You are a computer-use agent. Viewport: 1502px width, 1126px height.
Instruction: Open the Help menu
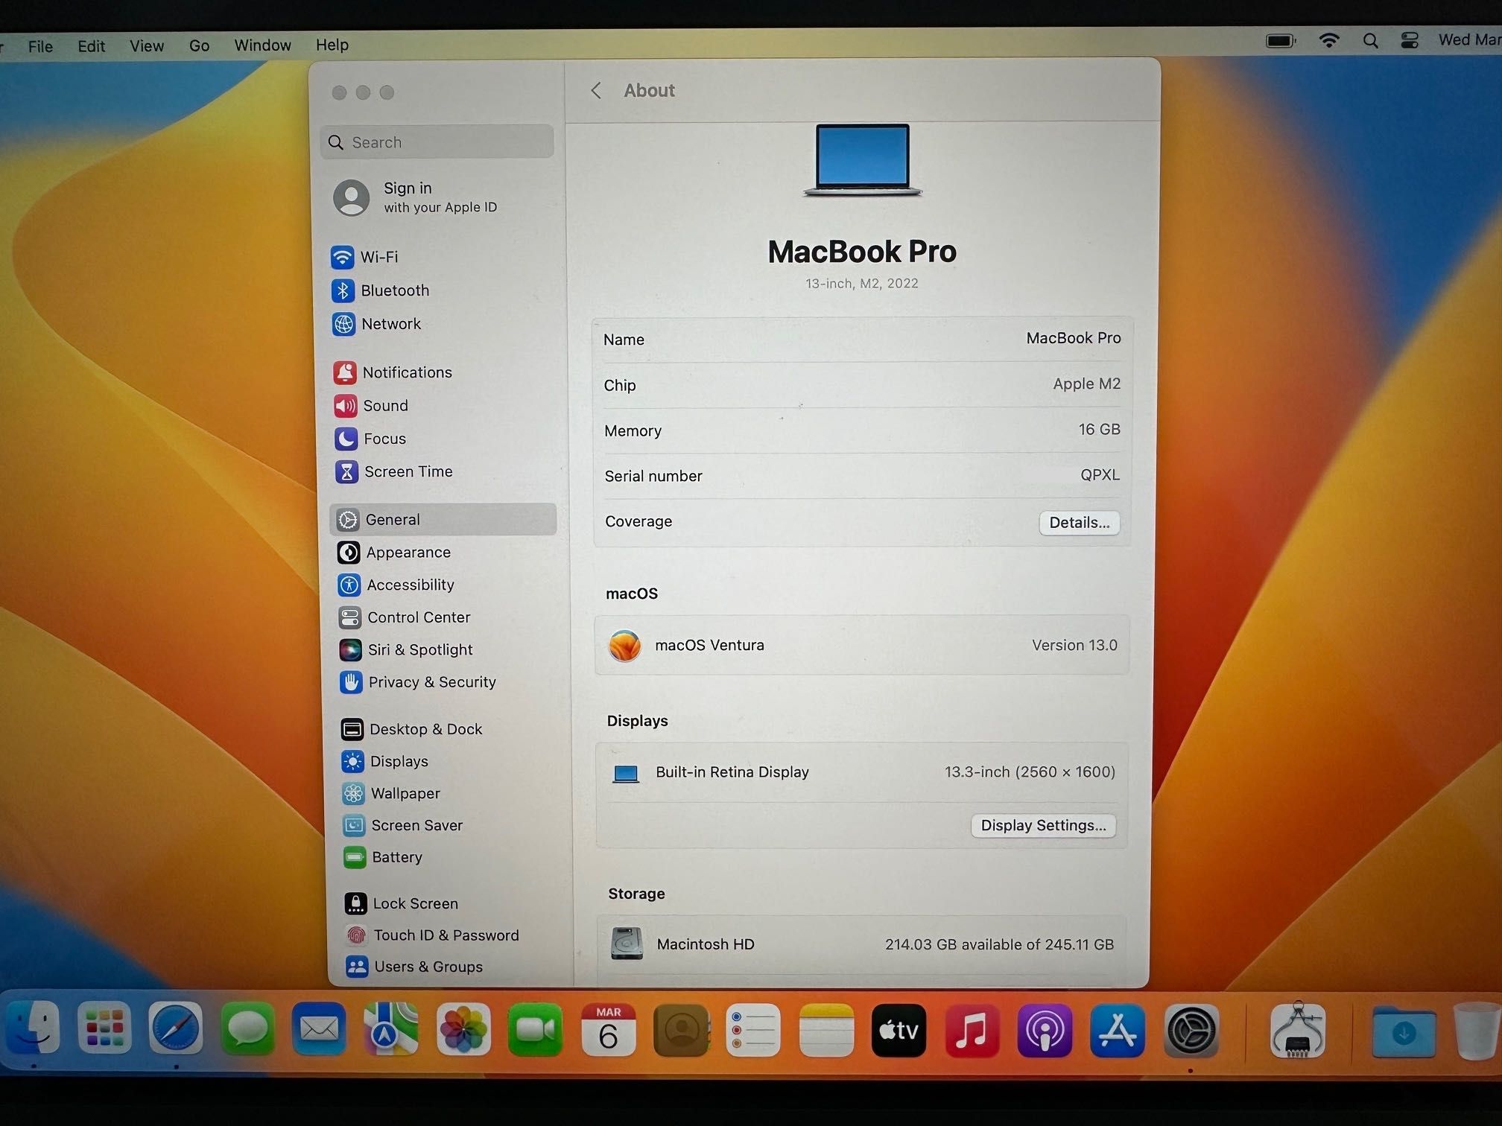pyautogui.click(x=332, y=45)
